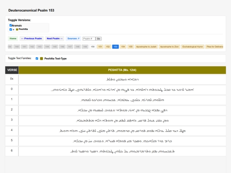Open the Next Psalm
231x173 pixels.
tap(54, 38)
